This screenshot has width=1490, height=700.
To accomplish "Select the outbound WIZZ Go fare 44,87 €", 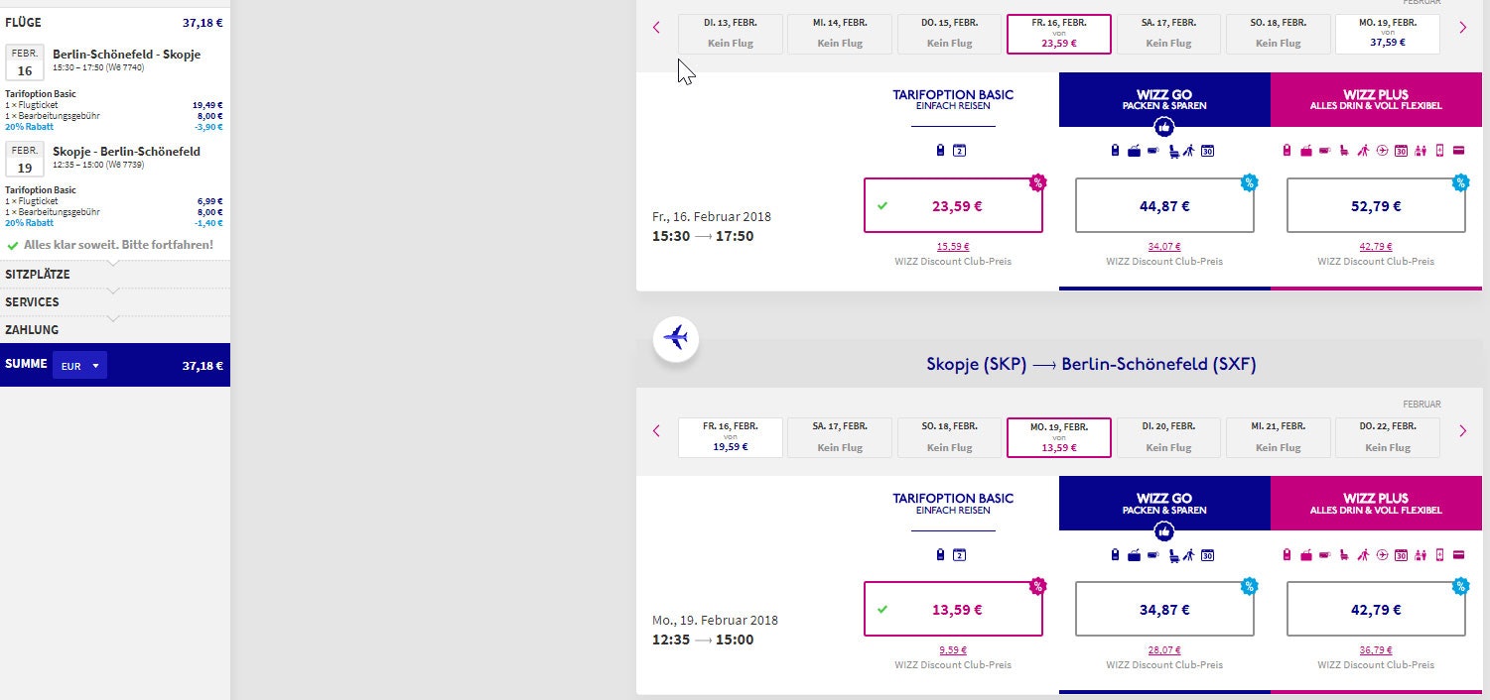I will pyautogui.click(x=1164, y=206).
